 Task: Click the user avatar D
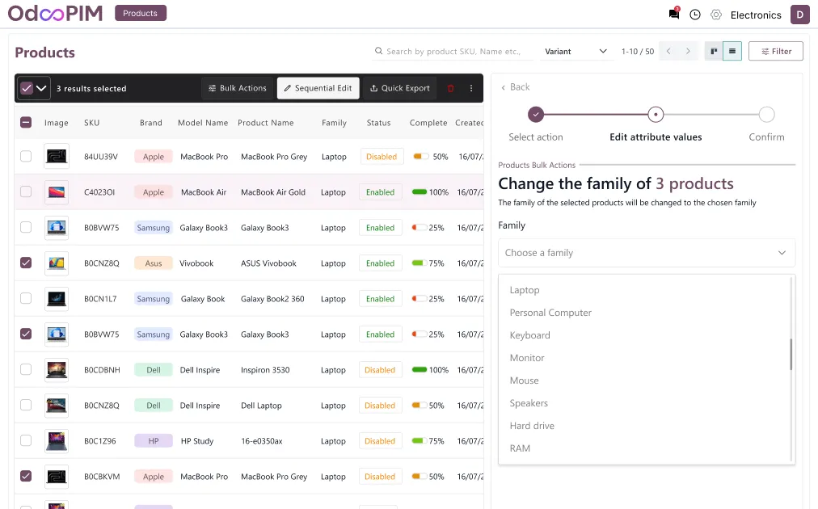tap(799, 15)
